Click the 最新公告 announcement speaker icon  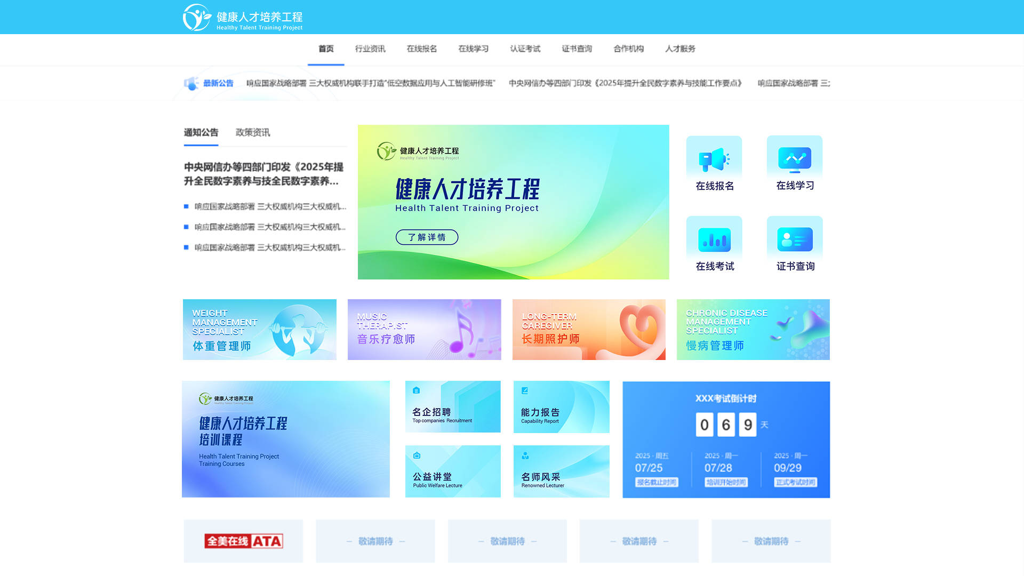coord(191,84)
